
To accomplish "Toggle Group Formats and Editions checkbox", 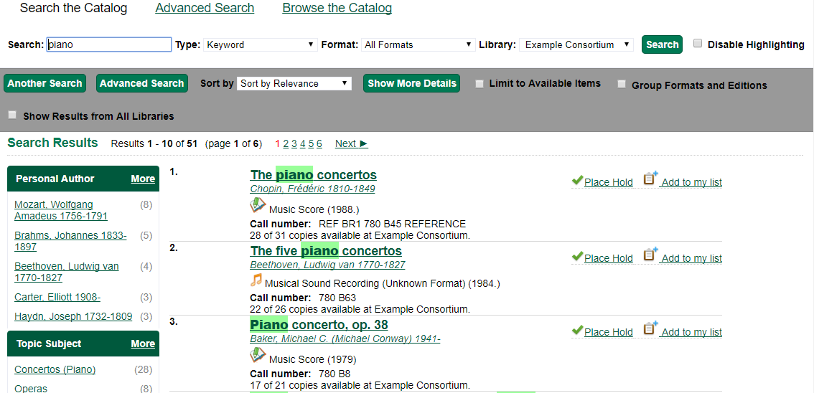I will point(622,84).
